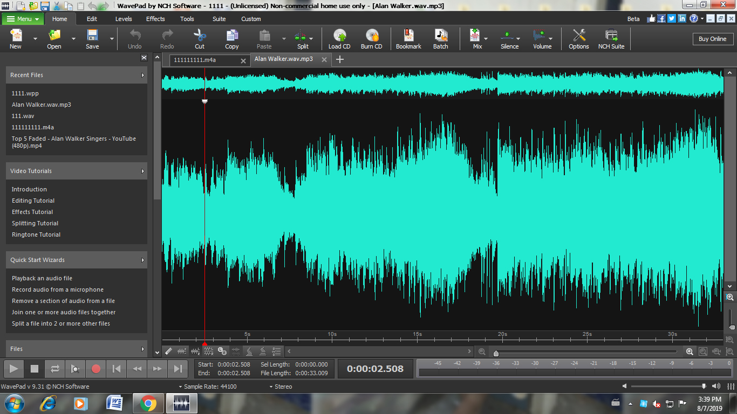This screenshot has width=737, height=414.
Task: Toggle loop playback mode
Action: tap(55, 369)
